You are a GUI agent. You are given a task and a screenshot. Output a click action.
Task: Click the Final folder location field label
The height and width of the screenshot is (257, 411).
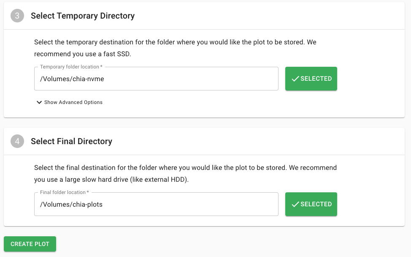[x=64, y=192]
